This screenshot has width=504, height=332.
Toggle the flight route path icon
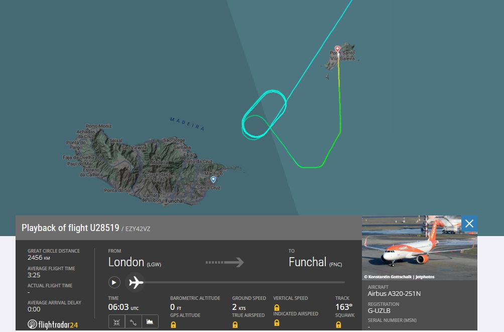(134, 322)
